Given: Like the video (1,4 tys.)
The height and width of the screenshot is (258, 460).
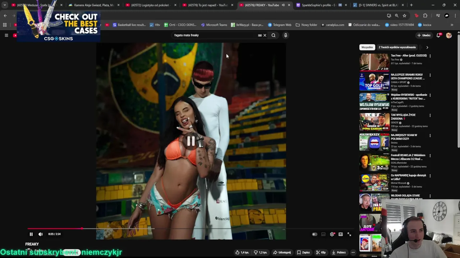Looking at the screenshot, I should coord(242,252).
